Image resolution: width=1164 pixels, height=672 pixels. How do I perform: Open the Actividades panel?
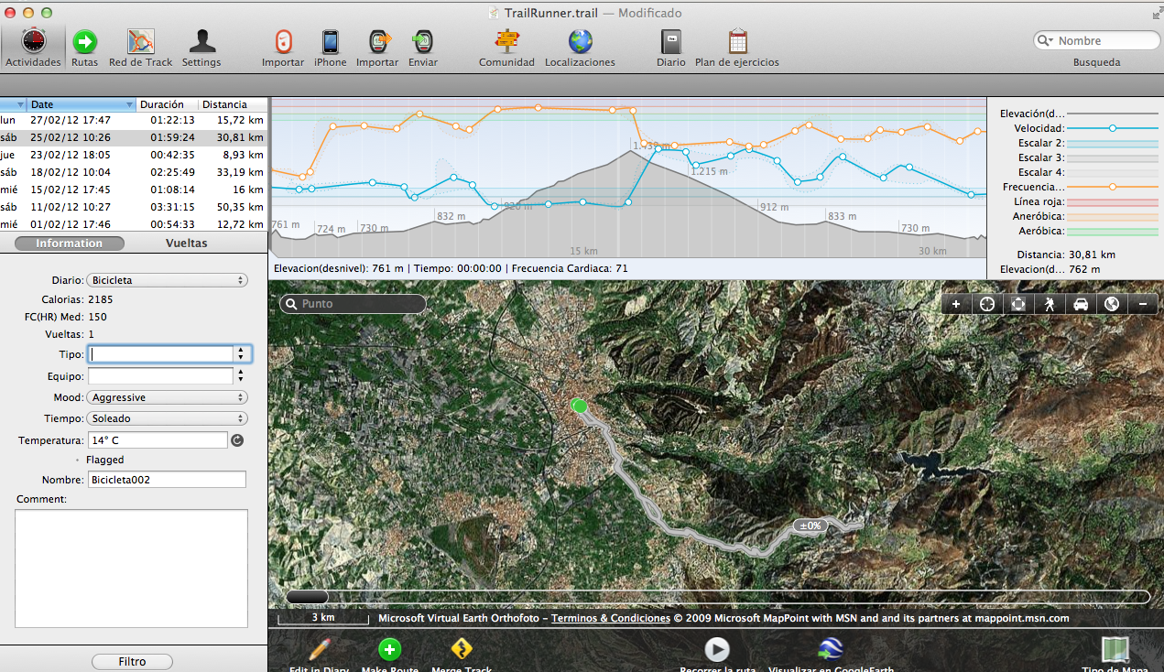click(x=33, y=41)
